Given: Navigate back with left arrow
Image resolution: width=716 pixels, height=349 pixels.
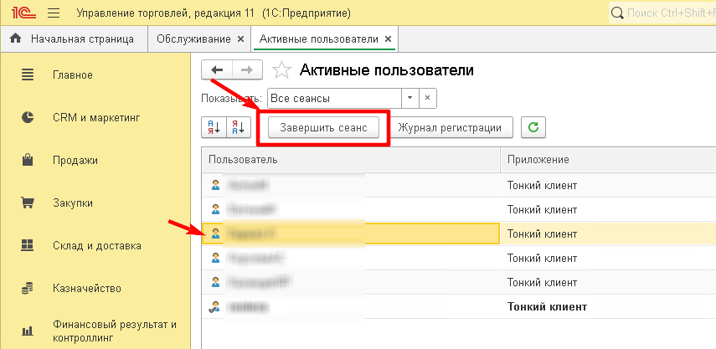Looking at the screenshot, I should 217,69.
